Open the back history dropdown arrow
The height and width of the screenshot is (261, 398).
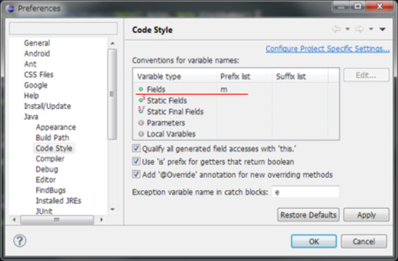pyautogui.click(x=347, y=29)
